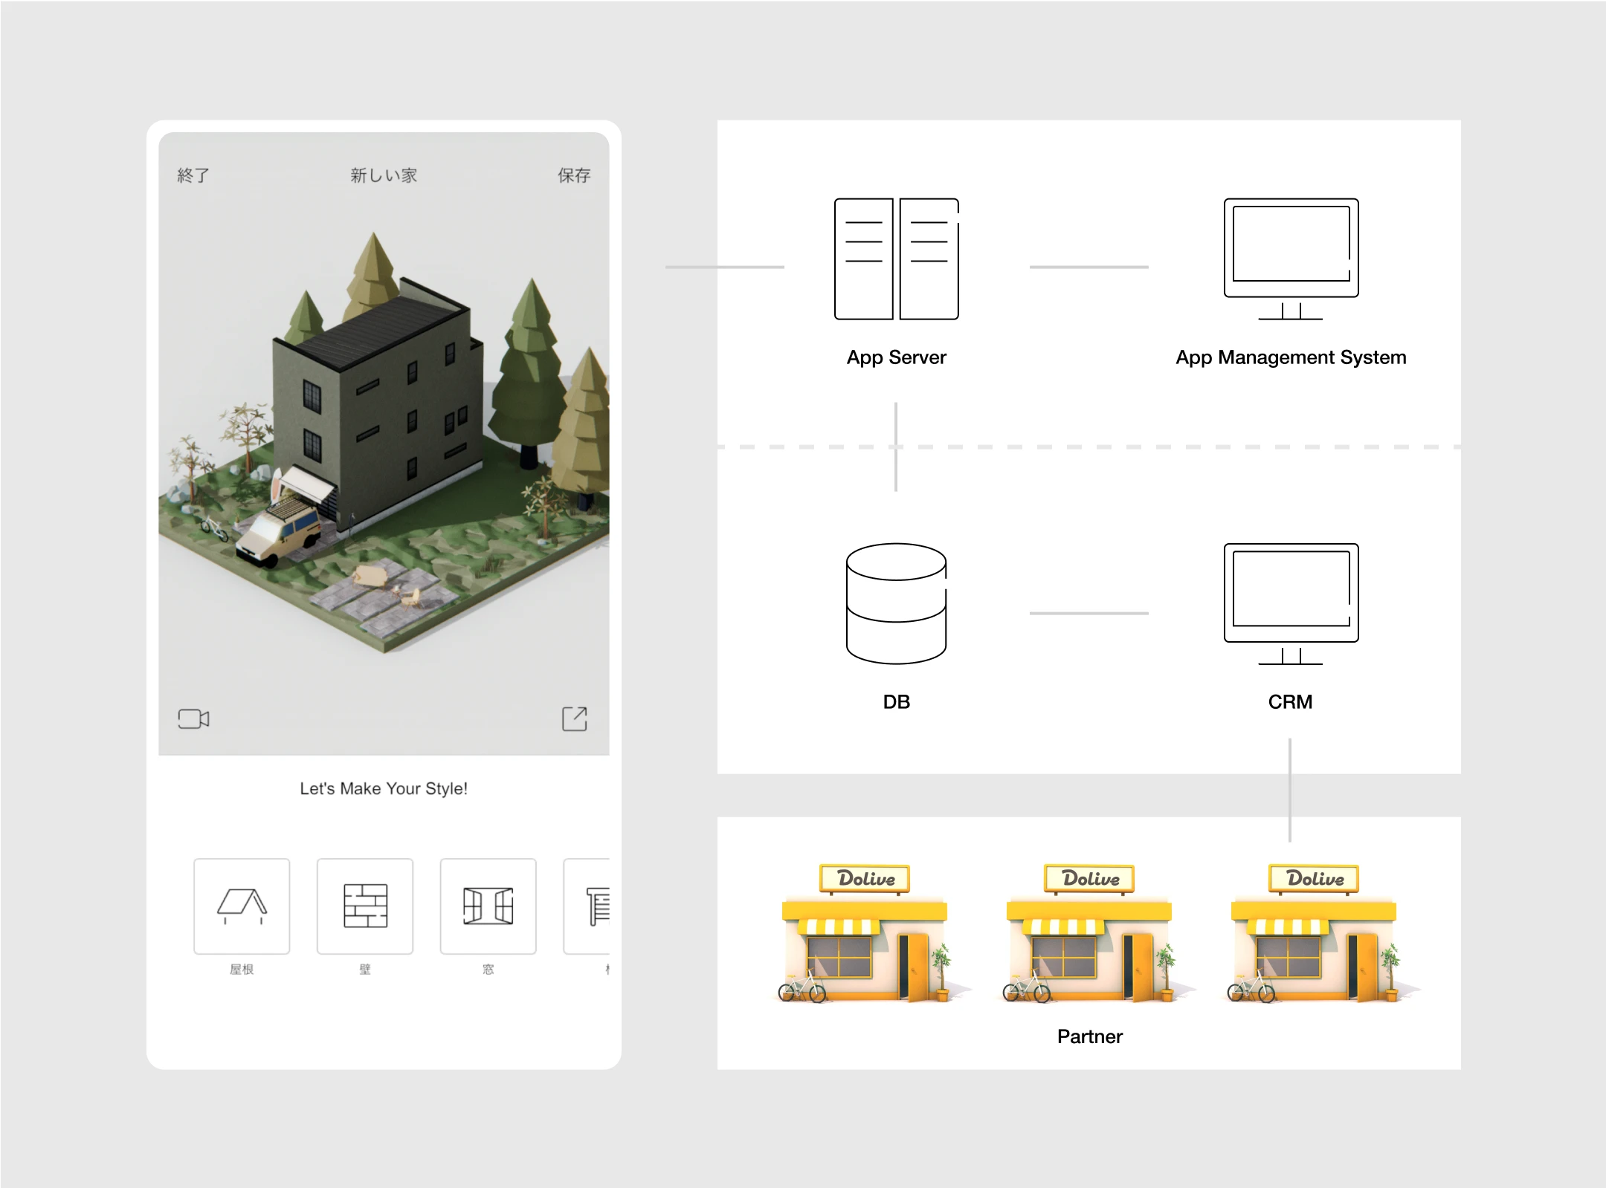The height and width of the screenshot is (1188, 1606).
Task: Tap the share/export arrow icon
Action: (x=574, y=718)
